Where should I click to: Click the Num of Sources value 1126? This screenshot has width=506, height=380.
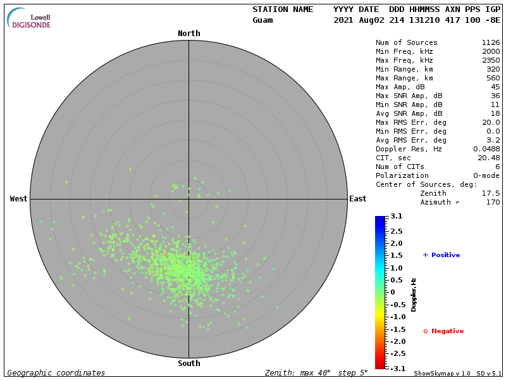490,42
